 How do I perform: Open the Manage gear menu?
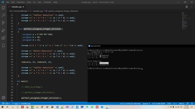coord(3,97)
